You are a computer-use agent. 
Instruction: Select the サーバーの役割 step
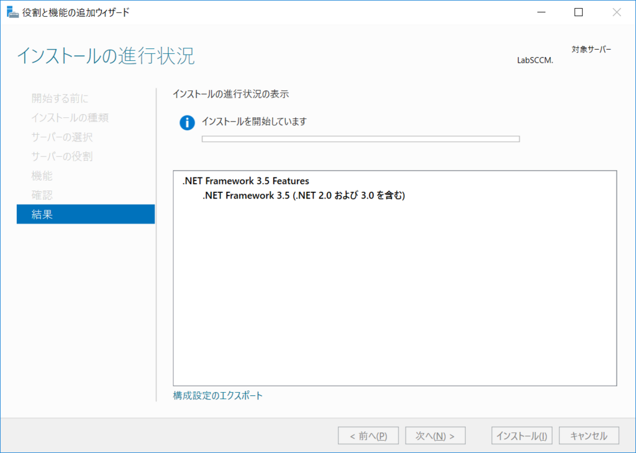pyautogui.click(x=61, y=156)
